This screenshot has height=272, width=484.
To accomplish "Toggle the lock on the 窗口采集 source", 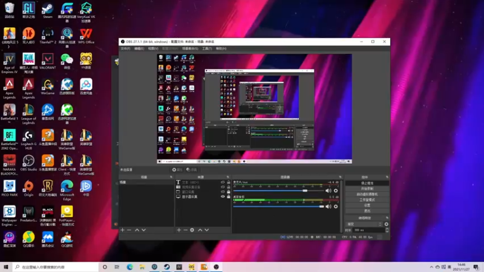I will pyautogui.click(x=229, y=192).
